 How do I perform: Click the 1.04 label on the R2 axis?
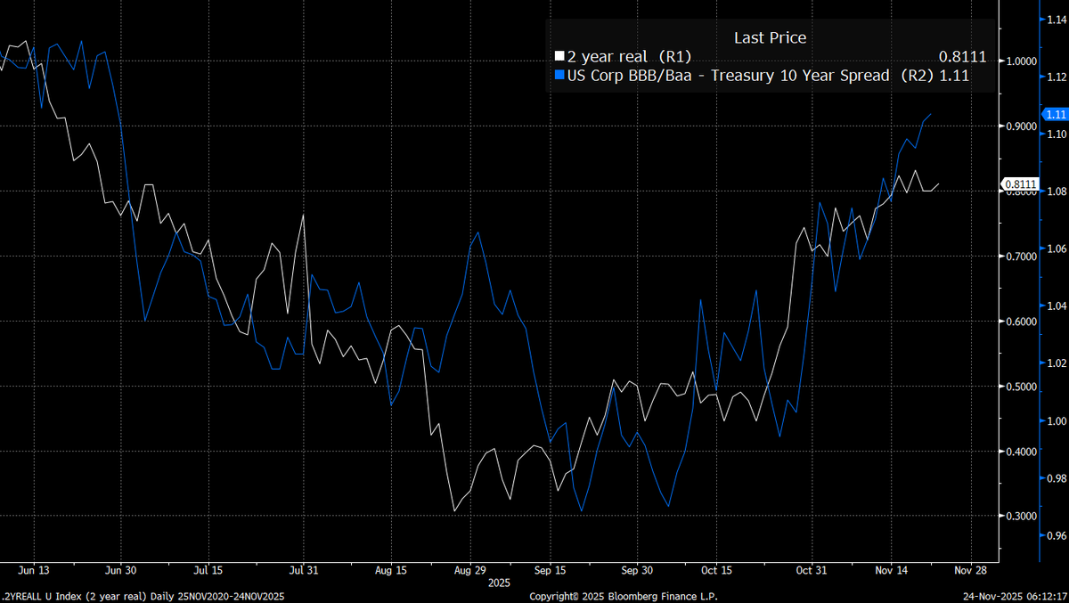[1057, 306]
